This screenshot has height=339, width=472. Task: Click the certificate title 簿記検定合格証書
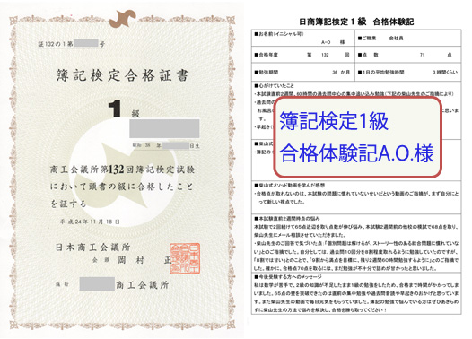(123, 75)
